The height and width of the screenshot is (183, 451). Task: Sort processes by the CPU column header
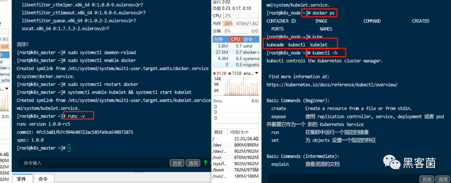236,39
